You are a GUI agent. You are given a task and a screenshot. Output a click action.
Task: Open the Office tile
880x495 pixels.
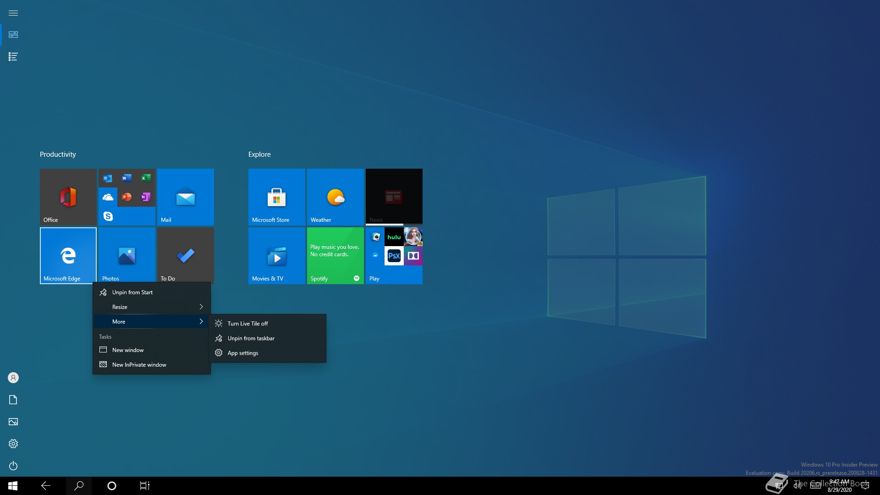coord(68,197)
